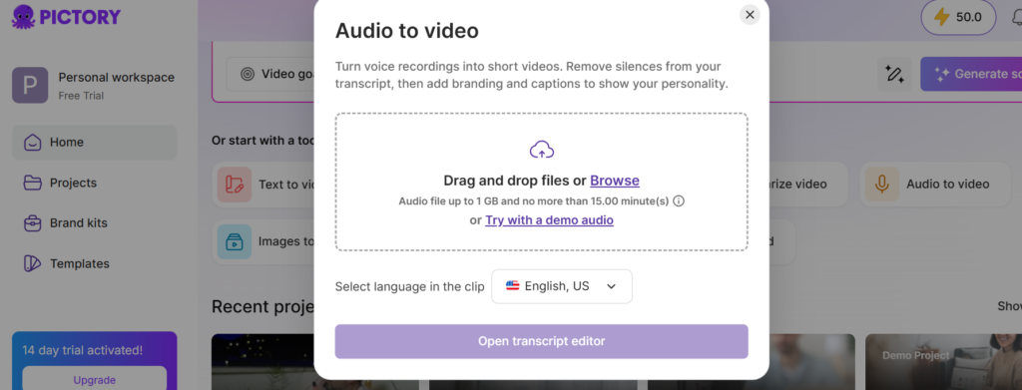This screenshot has height=390, width=1022.
Task: Open the Demo Project thumbnail
Action: [943, 362]
